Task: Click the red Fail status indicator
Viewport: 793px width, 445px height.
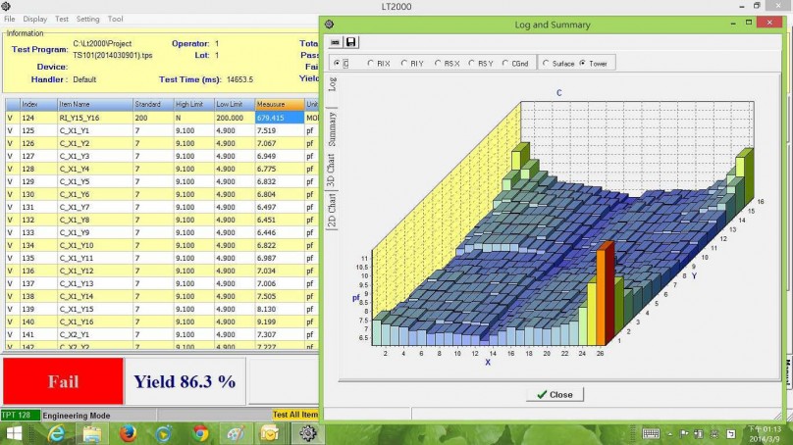Action: click(63, 381)
